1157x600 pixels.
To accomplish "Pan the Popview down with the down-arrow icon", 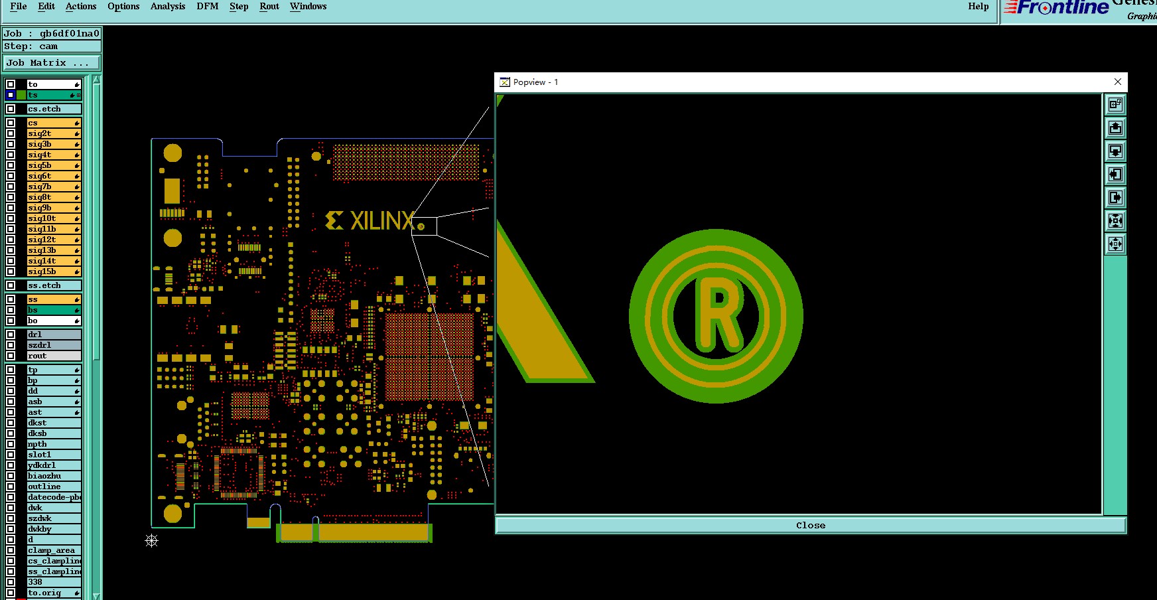I will tap(1115, 151).
